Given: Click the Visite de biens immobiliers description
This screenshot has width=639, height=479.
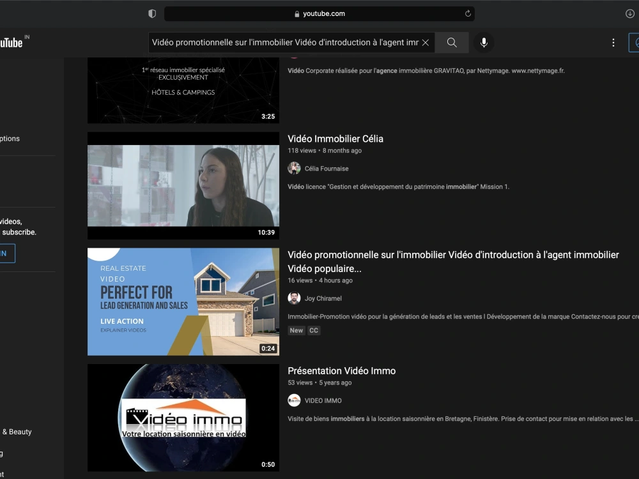Looking at the screenshot, I should click(463, 419).
